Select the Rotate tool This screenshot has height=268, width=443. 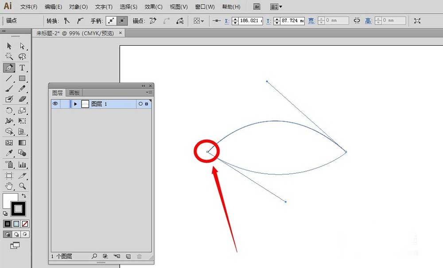9,110
